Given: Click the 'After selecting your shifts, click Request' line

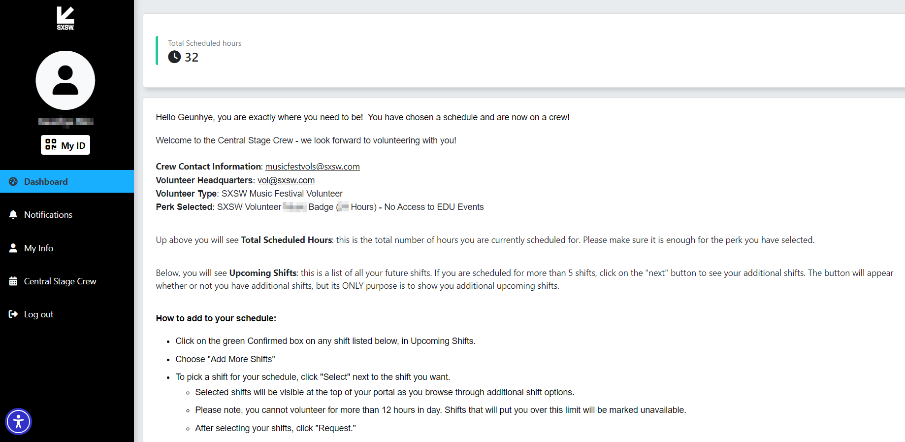Looking at the screenshot, I should (276, 428).
